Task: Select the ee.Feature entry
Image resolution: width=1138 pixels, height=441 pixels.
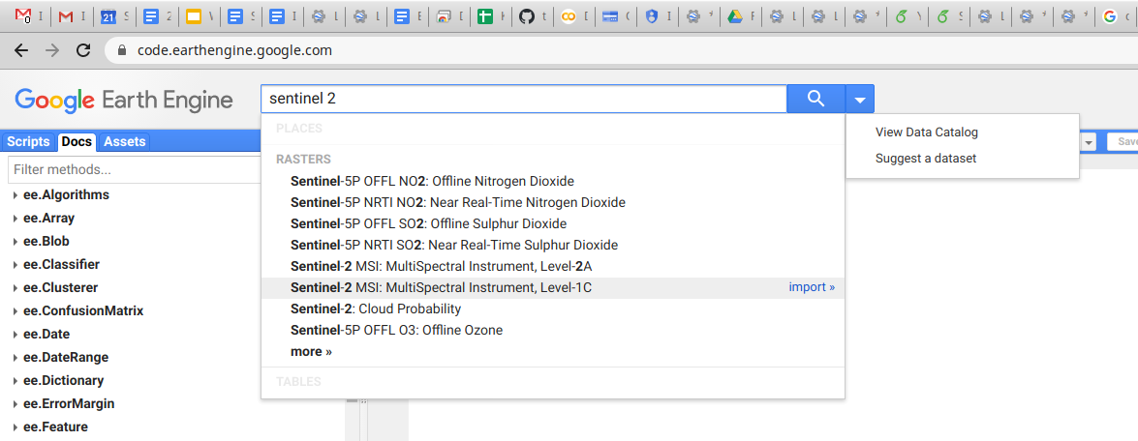Action: click(55, 426)
